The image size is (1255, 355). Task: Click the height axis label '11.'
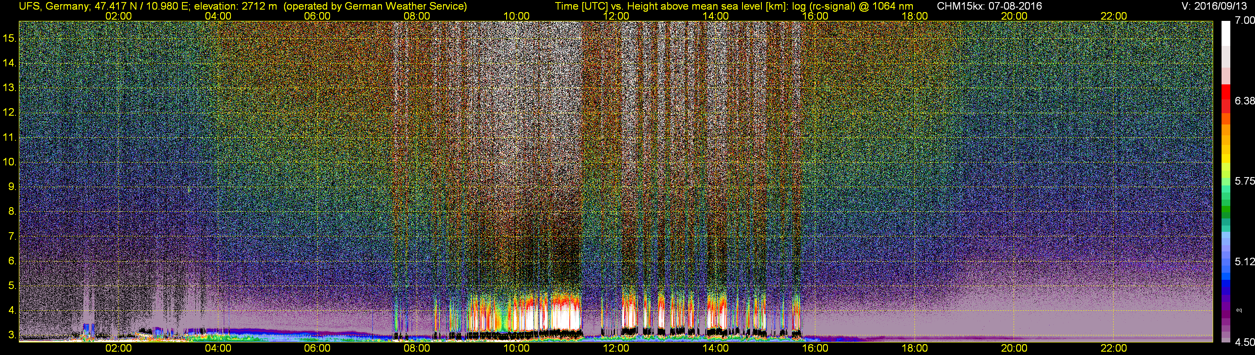[10, 137]
